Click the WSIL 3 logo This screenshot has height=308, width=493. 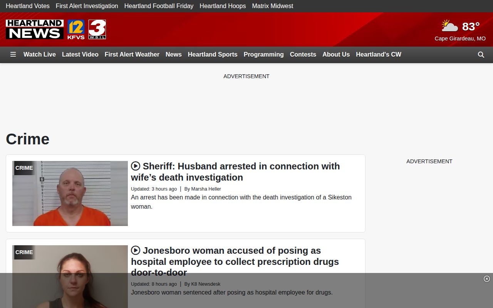[x=97, y=30]
